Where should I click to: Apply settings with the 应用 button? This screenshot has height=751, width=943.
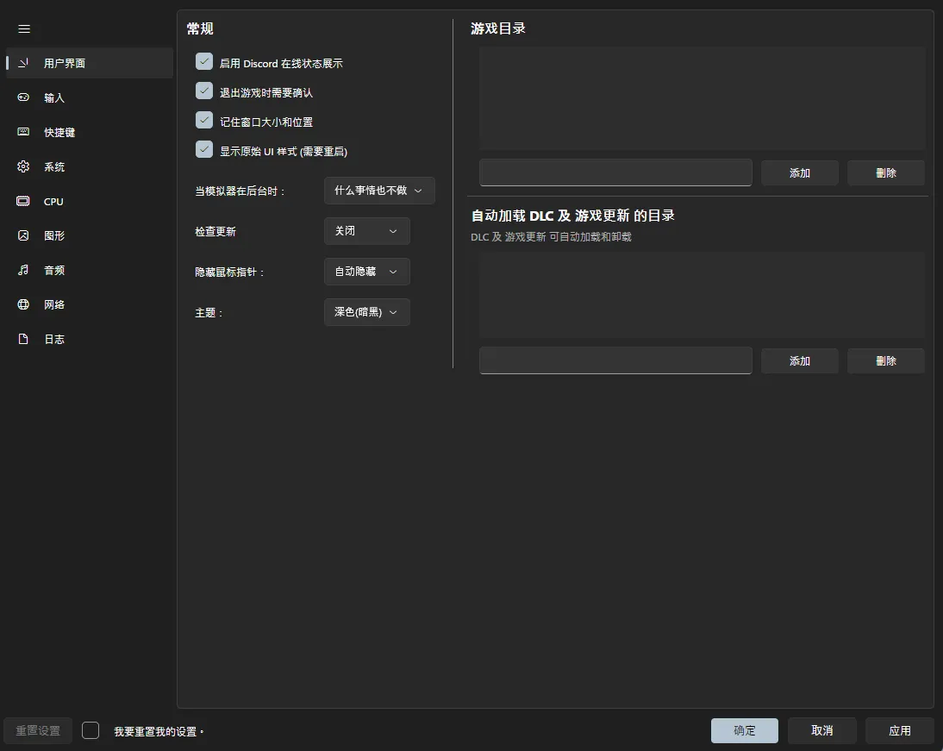point(899,730)
